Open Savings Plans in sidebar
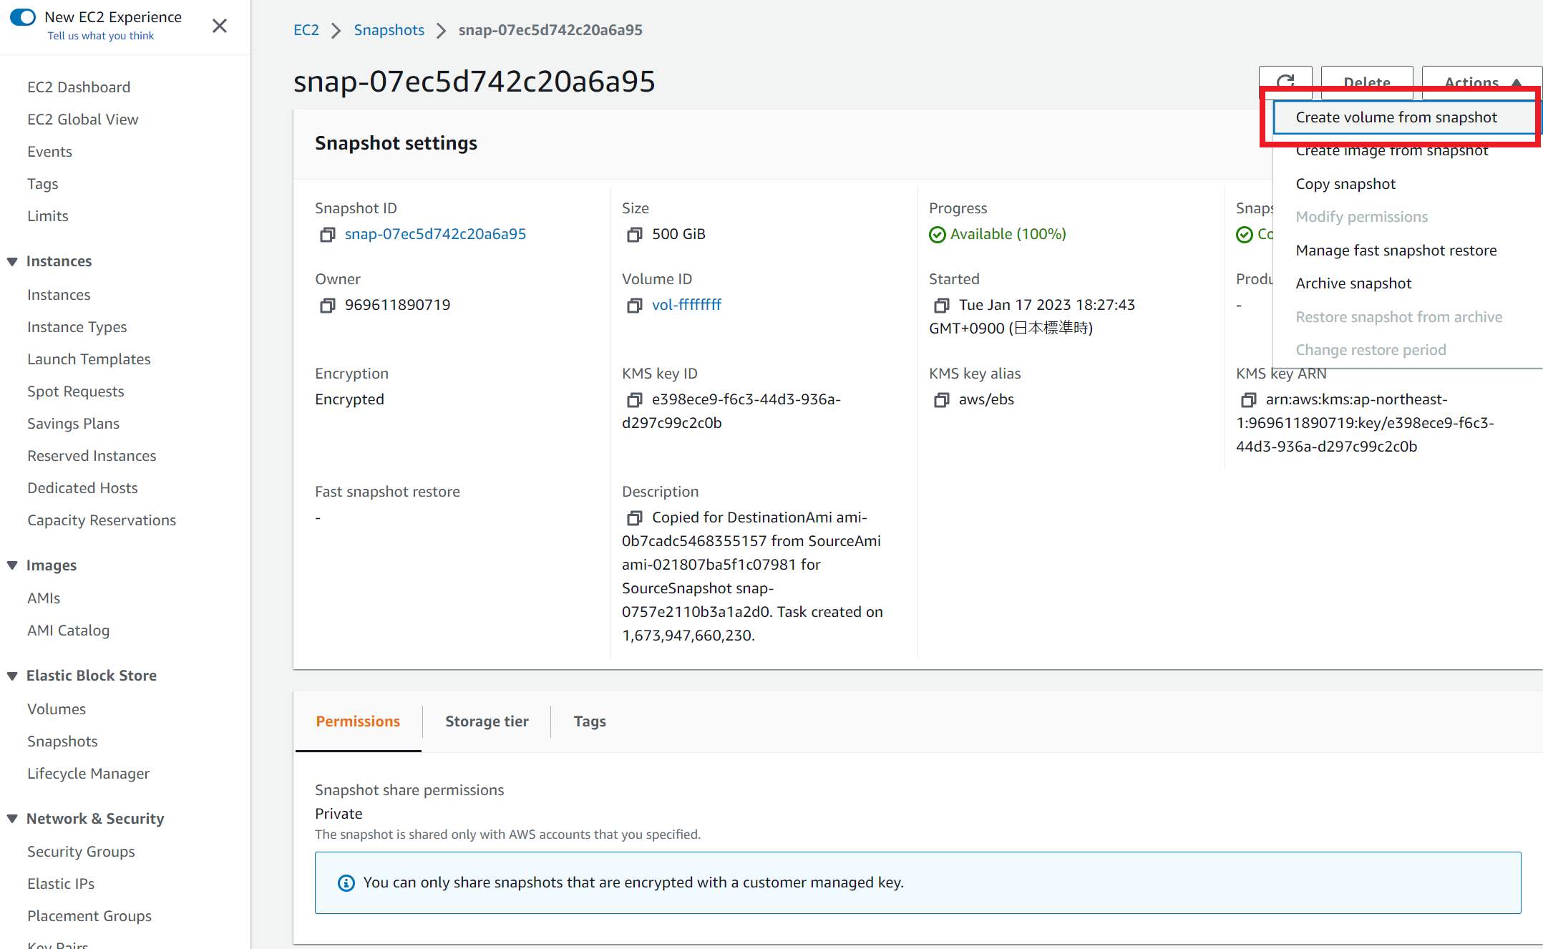This screenshot has height=949, width=1543. coord(73,424)
